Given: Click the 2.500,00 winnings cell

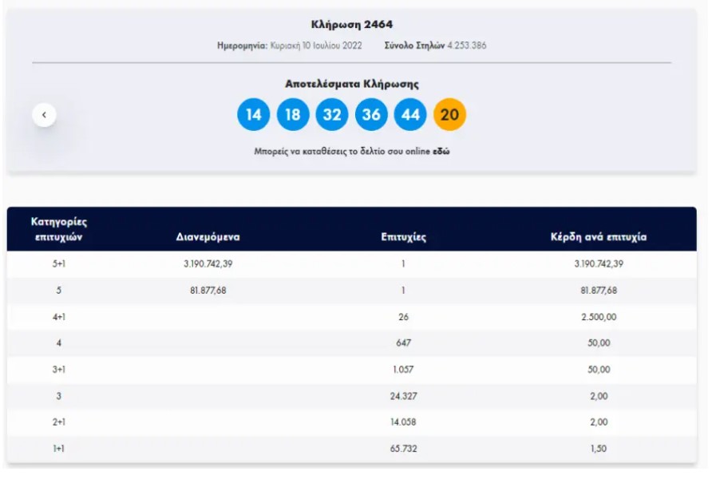Looking at the screenshot, I should (599, 317).
